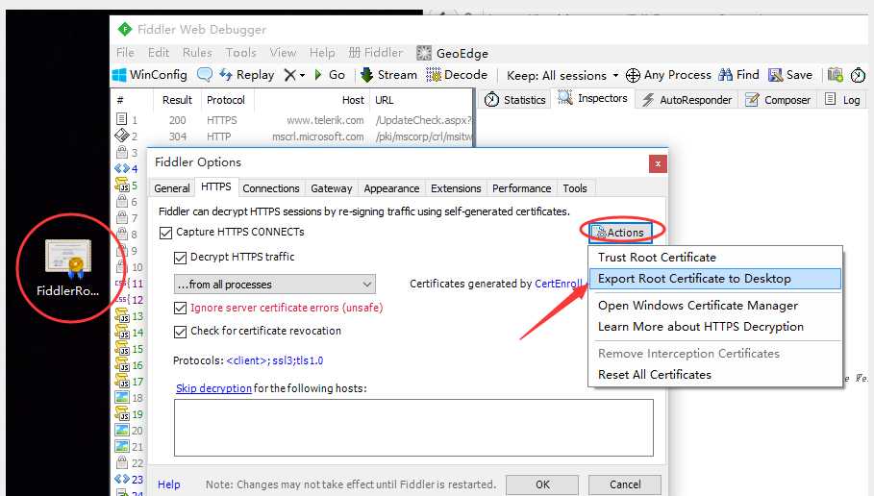Close the Fiddler Options dialog
874x496 pixels.
(x=658, y=163)
